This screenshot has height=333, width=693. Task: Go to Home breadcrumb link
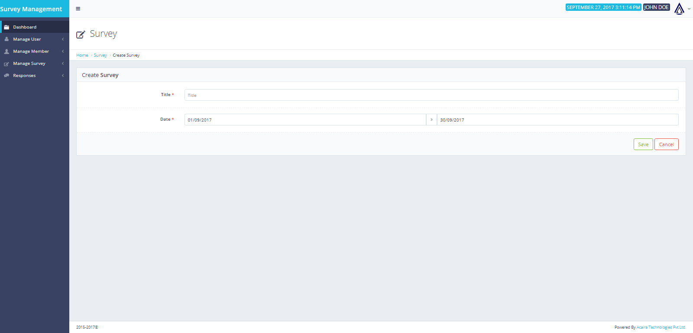pos(82,55)
